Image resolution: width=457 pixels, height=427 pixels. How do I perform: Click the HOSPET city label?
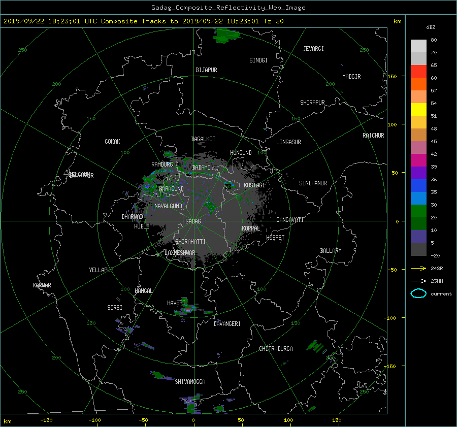[x=275, y=238]
